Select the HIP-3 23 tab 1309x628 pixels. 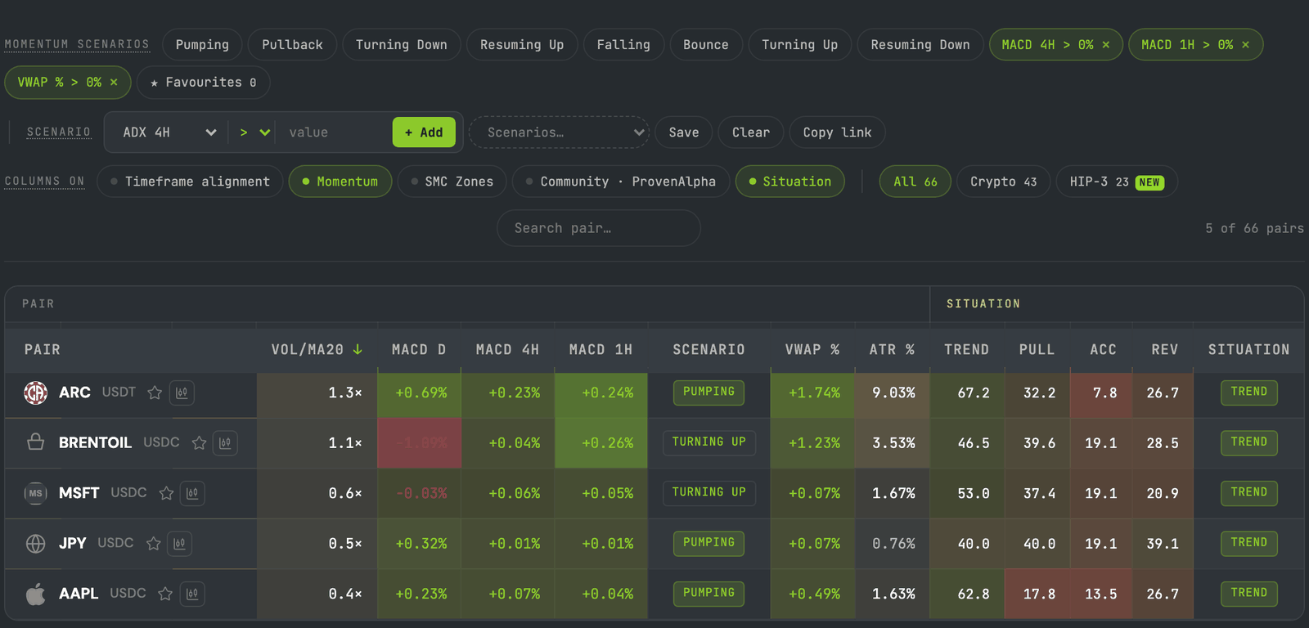click(x=1117, y=182)
